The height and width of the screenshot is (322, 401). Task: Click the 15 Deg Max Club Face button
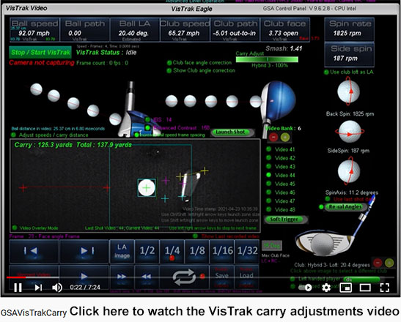272,246
